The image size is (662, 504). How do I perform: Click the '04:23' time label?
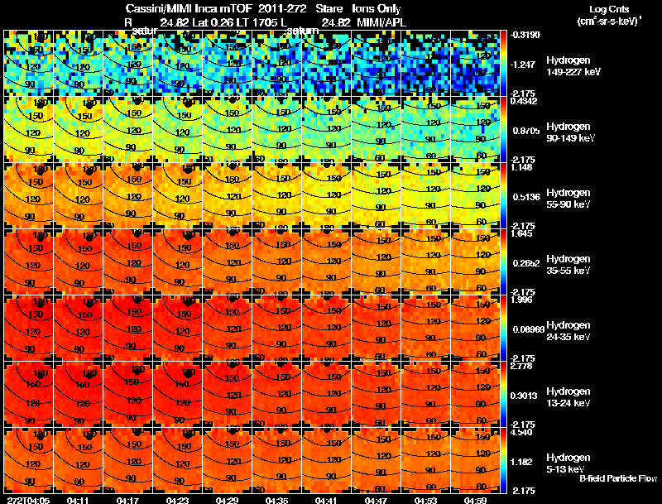click(x=177, y=500)
